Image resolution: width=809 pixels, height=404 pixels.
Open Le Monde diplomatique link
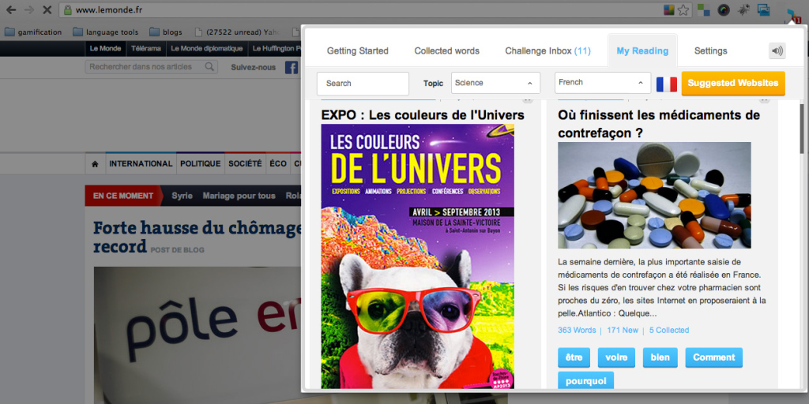coord(206,48)
